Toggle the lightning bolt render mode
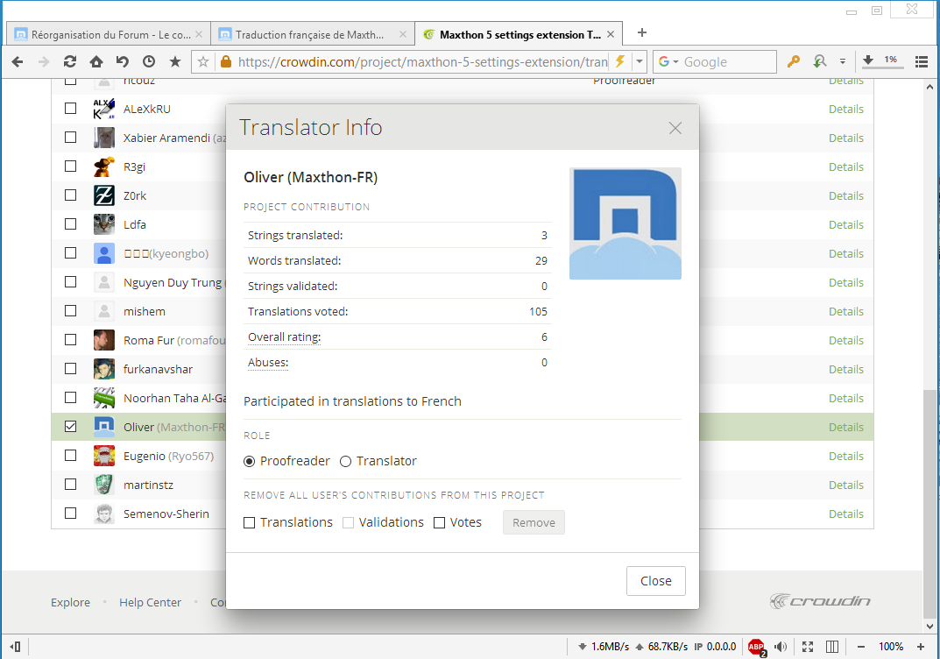 coord(620,61)
